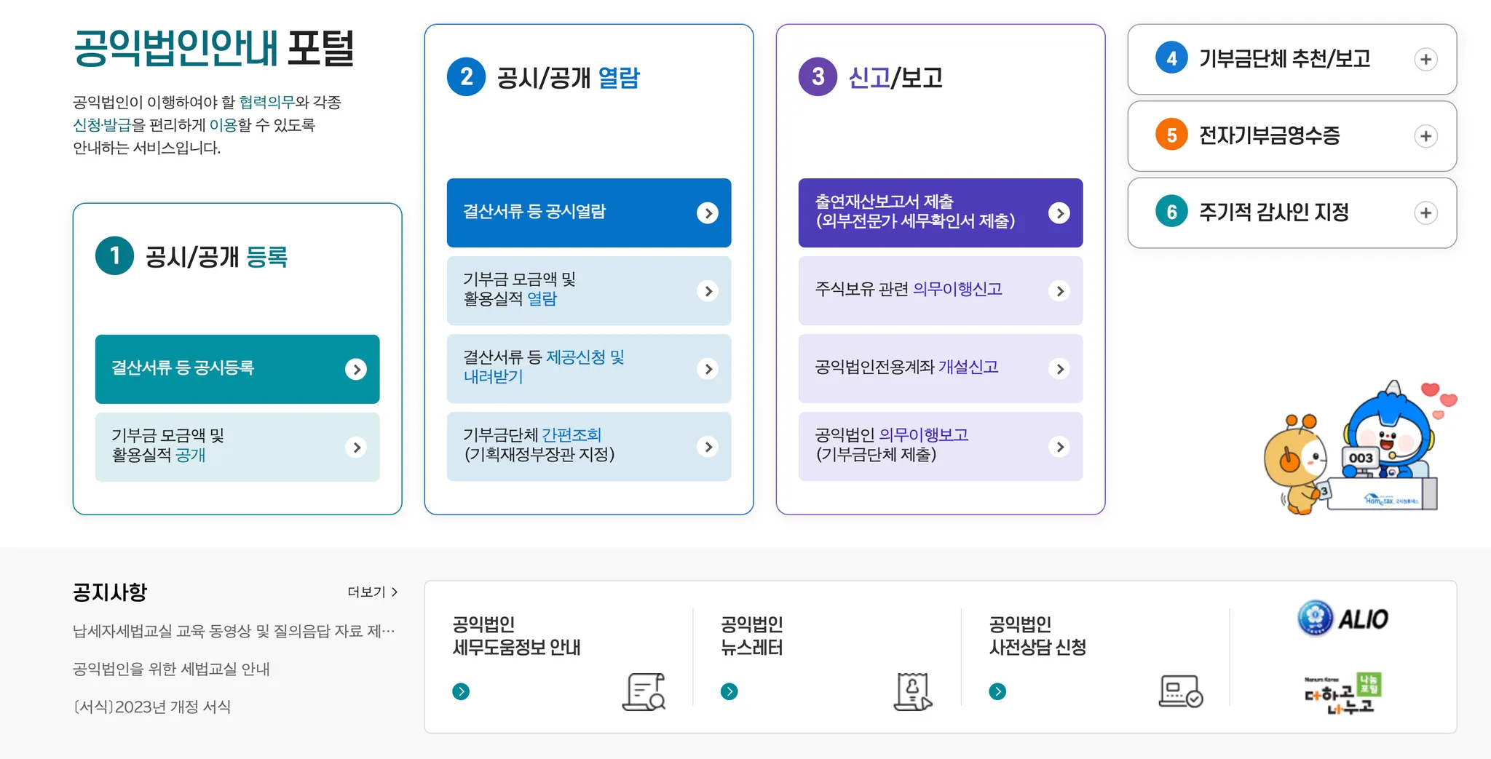Open the 공익법인을 위한 세법교실 안내 notice

click(171, 669)
